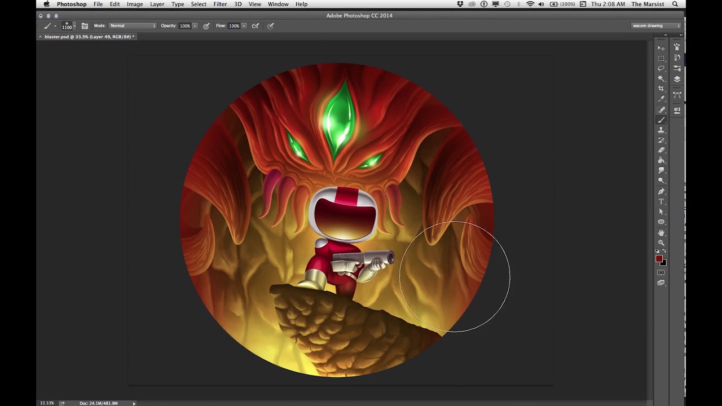Open the blending Mode dropdown set to Normal
Image resolution: width=722 pixels, height=406 pixels.
[x=133, y=26]
